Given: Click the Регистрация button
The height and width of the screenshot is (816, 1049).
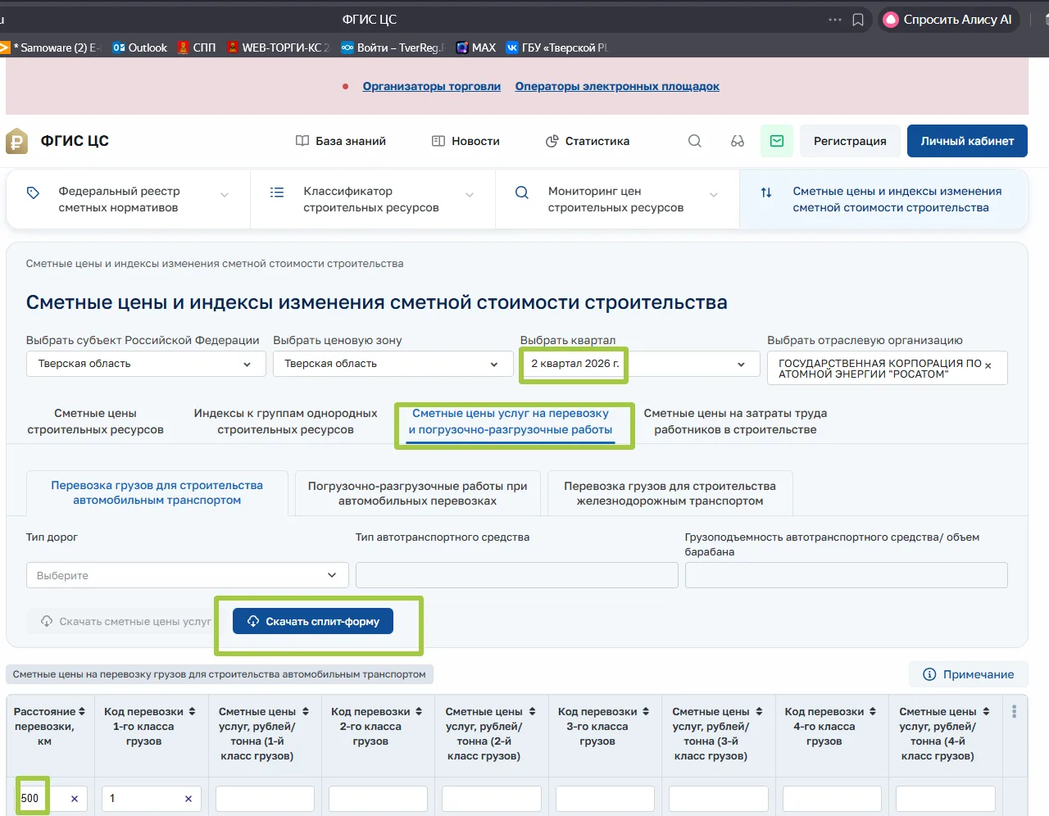Looking at the screenshot, I should [x=850, y=141].
